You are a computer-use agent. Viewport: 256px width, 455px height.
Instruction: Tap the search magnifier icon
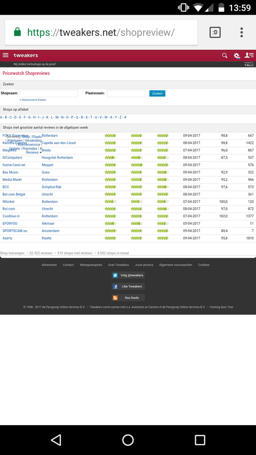click(x=225, y=56)
